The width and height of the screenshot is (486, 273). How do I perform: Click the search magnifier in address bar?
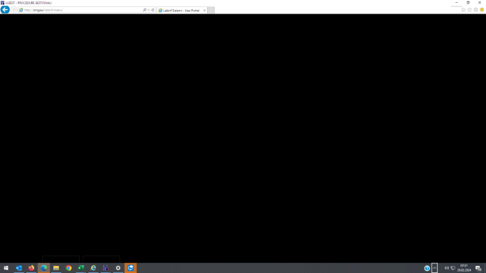pos(144,10)
